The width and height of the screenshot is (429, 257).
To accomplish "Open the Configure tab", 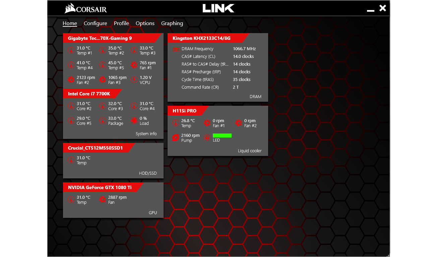I will 95,23.
